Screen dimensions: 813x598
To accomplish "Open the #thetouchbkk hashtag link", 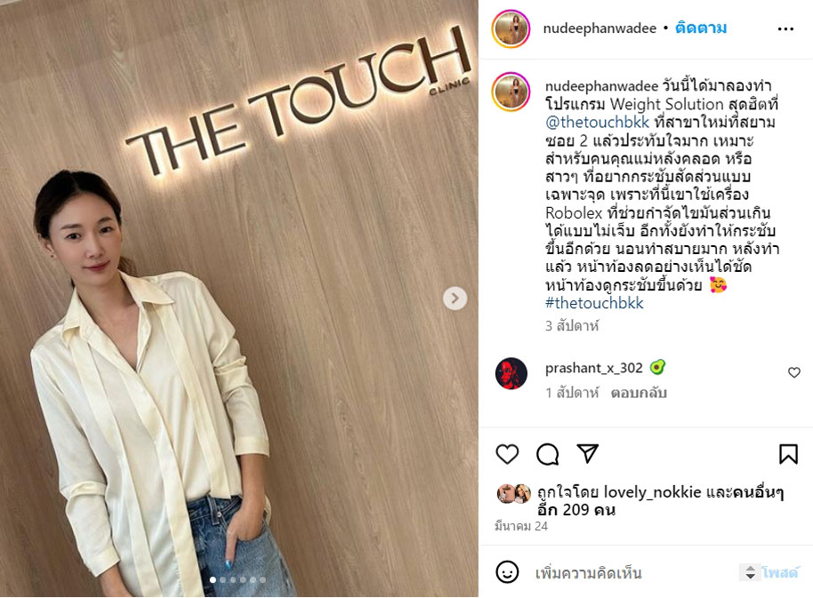I will (594, 303).
